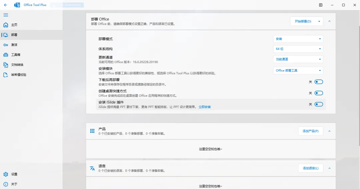Click the key activation icon

tap(6, 45)
